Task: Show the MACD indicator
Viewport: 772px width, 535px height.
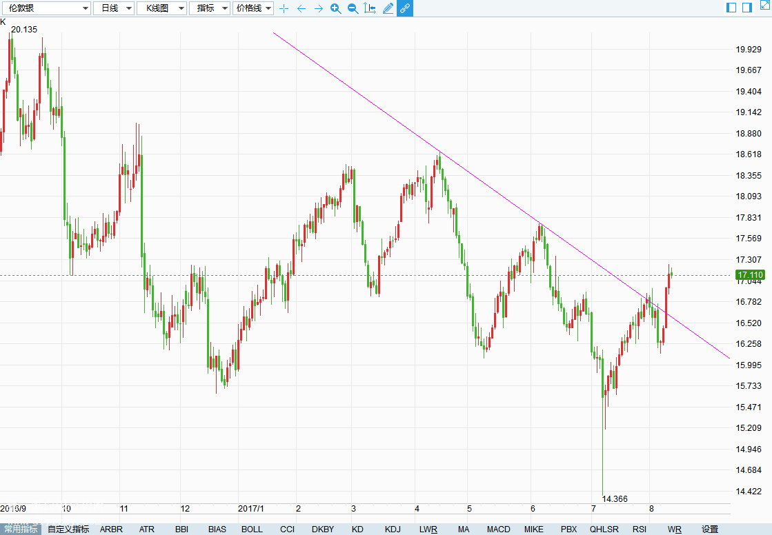Action: [498, 529]
